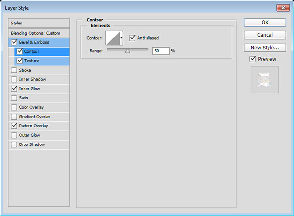Close the Layer Style dialog
Screen dimensions: 294x216
coord(283,8)
